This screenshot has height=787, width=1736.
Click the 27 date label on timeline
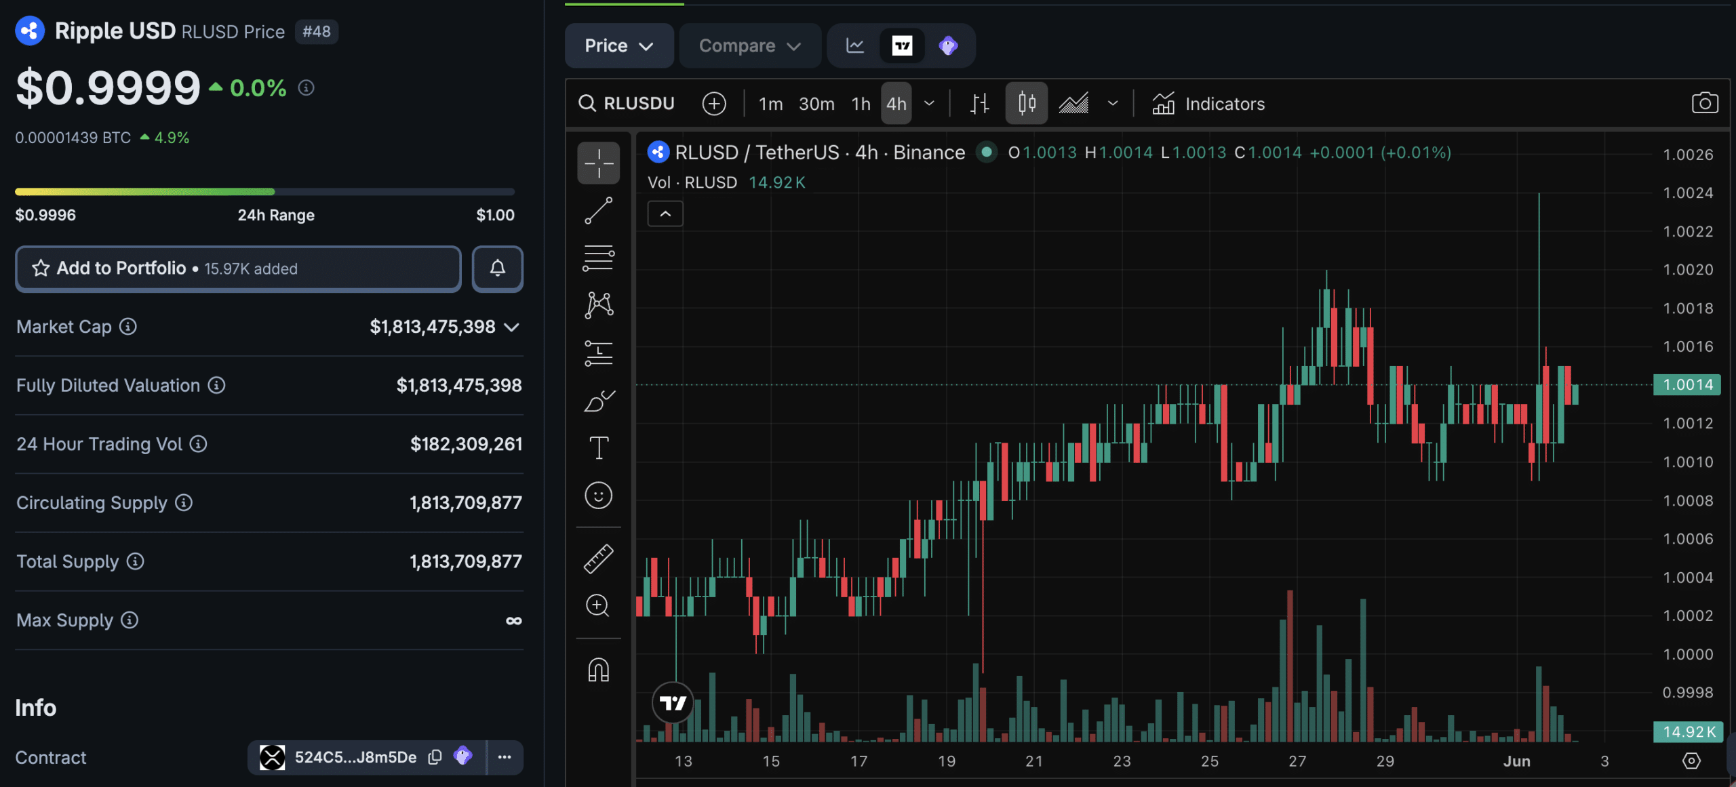[x=1297, y=761]
